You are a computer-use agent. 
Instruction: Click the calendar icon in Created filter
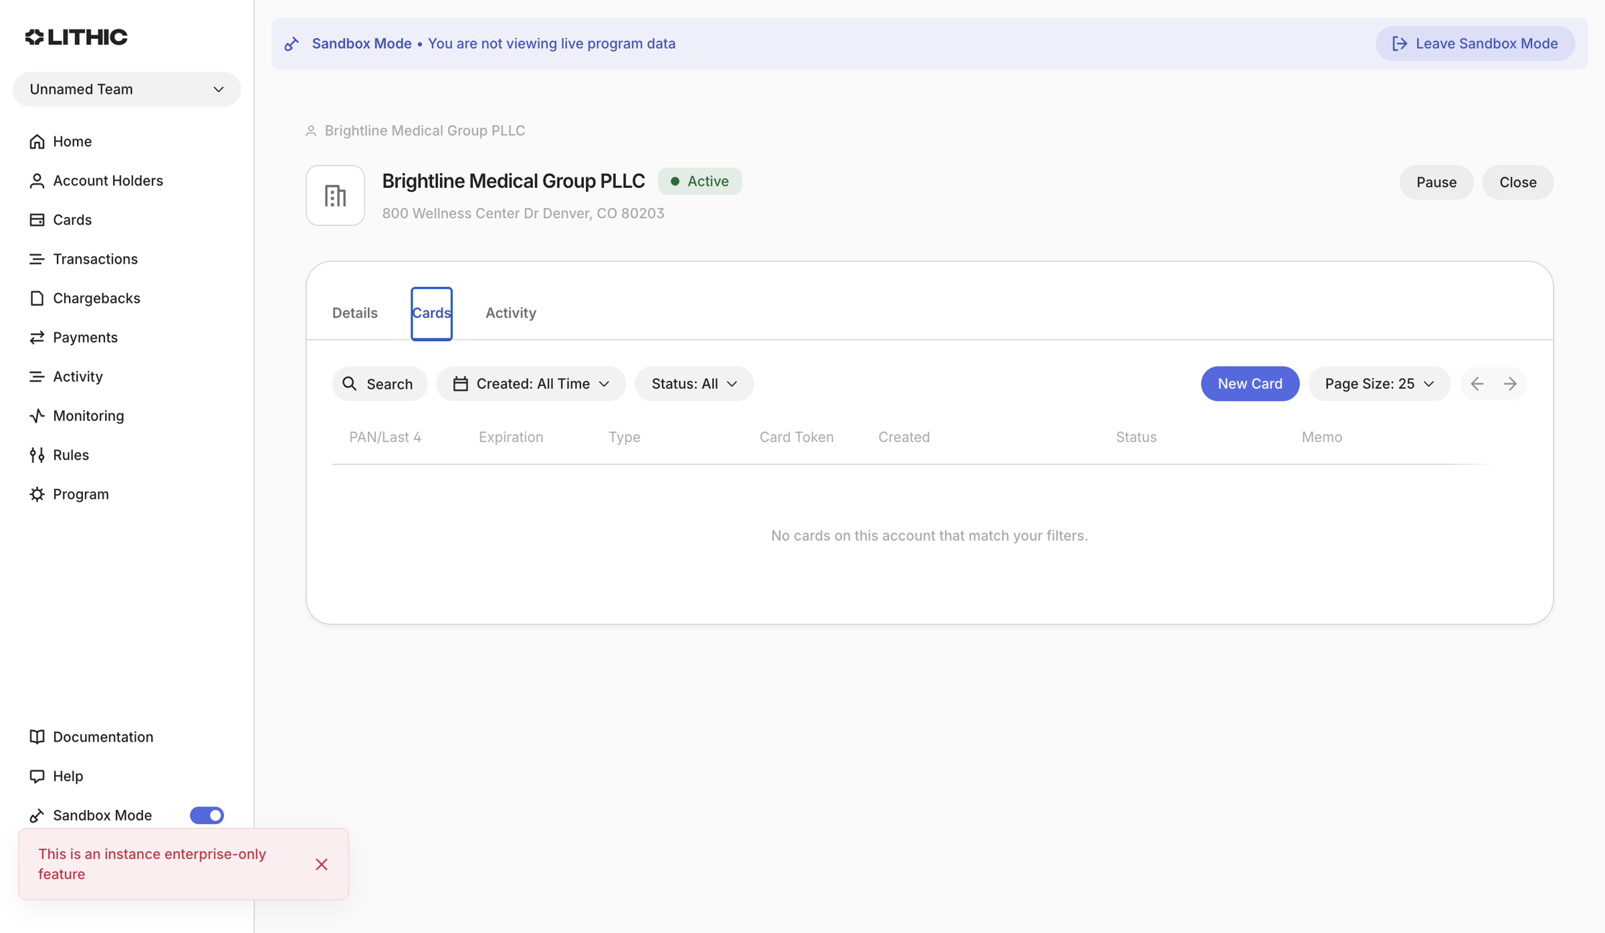point(460,384)
